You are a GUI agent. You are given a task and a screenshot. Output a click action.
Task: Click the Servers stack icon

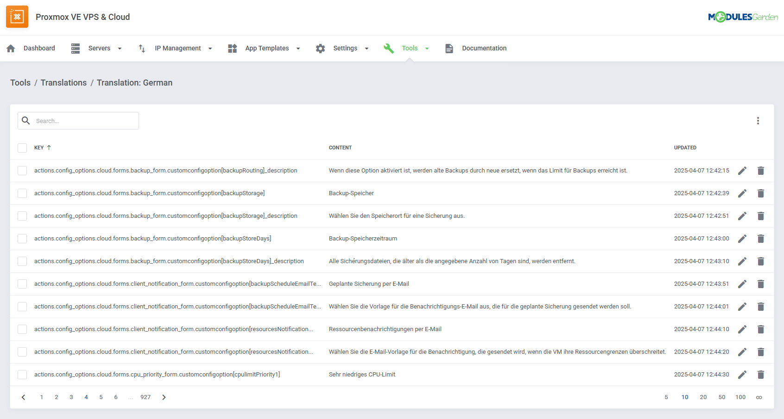click(x=76, y=48)
